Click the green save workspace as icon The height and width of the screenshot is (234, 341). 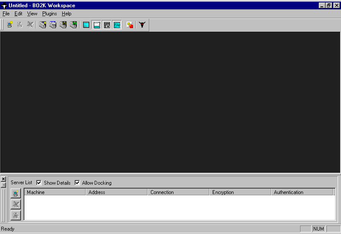pos(73,25)
